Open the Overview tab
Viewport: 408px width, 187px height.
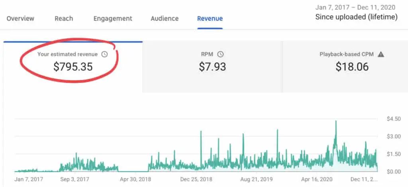pos(20,18)
